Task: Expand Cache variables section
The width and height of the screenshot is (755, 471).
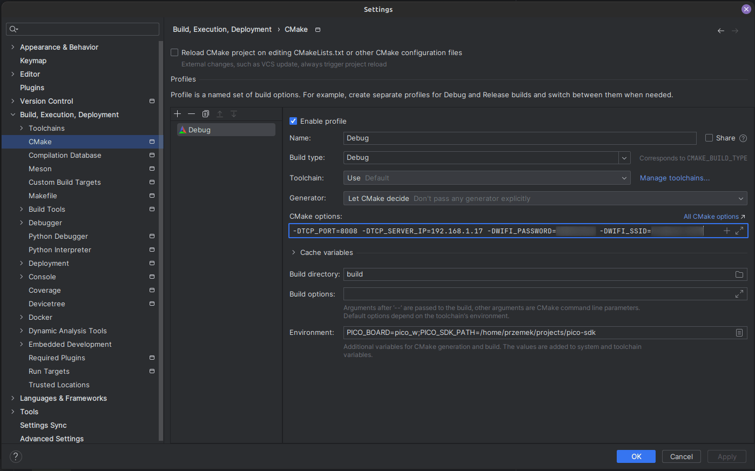Action: point(293,252)
